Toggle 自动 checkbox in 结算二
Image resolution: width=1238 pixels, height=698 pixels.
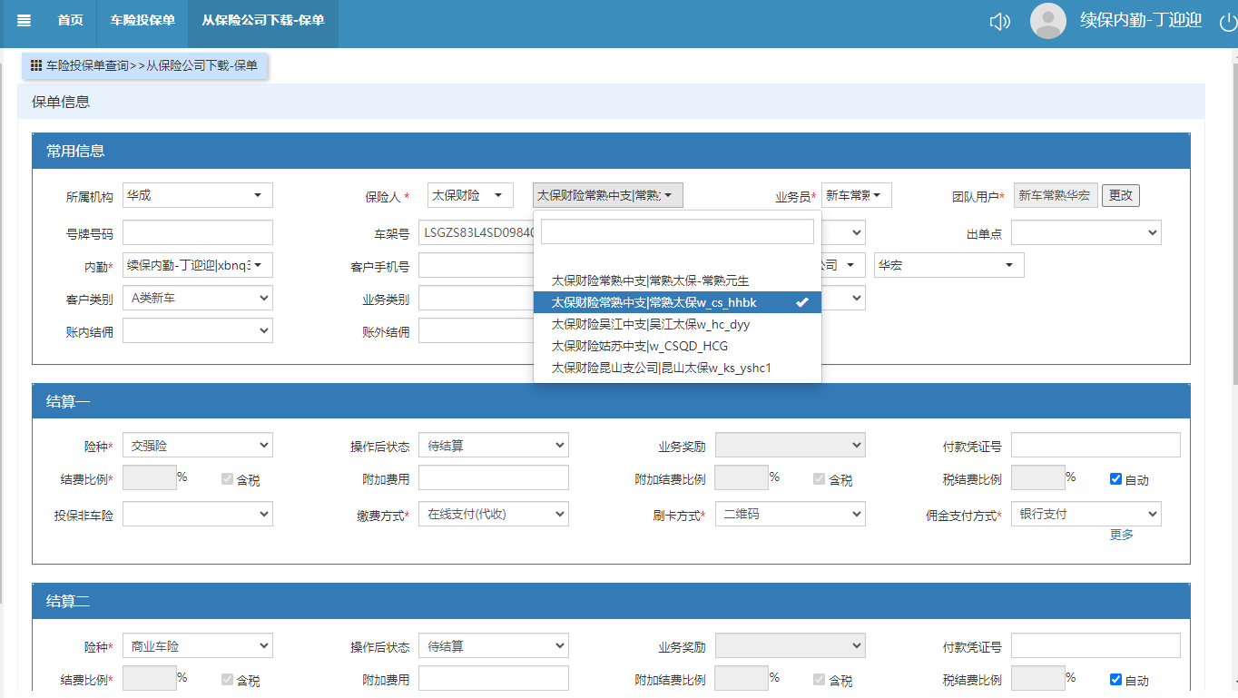point(1116,680)
